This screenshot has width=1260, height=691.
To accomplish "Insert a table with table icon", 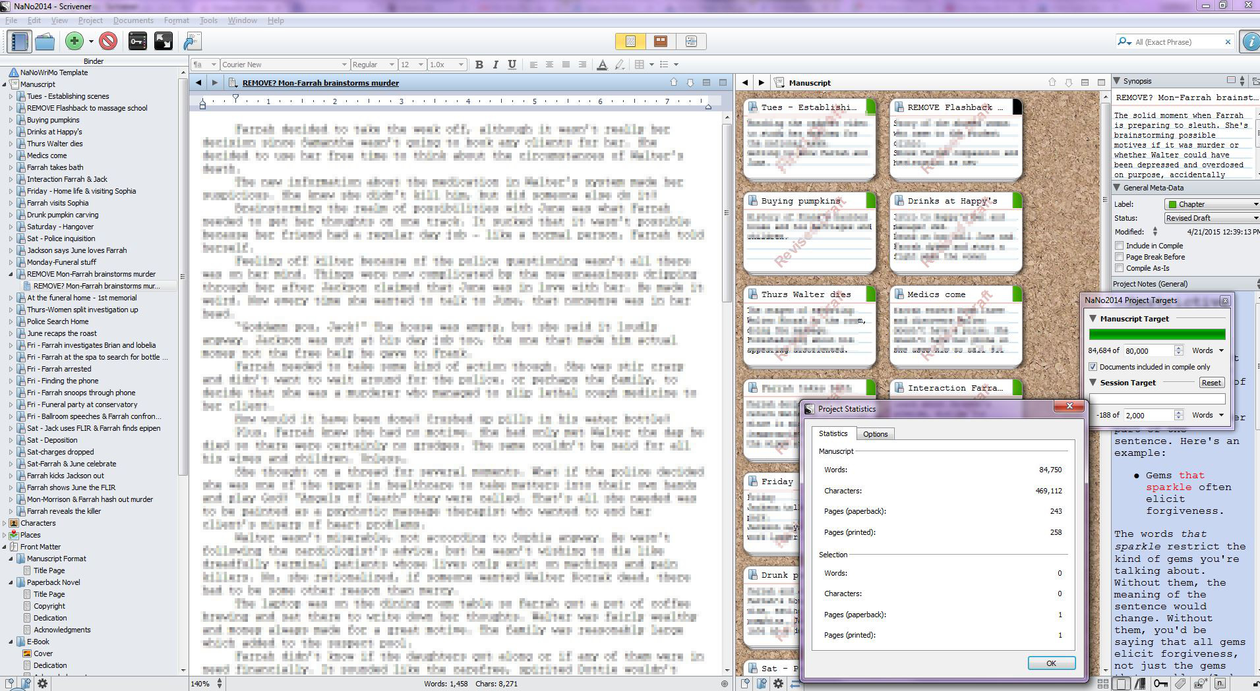I will [639, 65].
